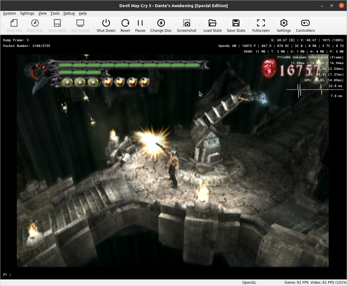Open the Load State menu

(213, 26)
